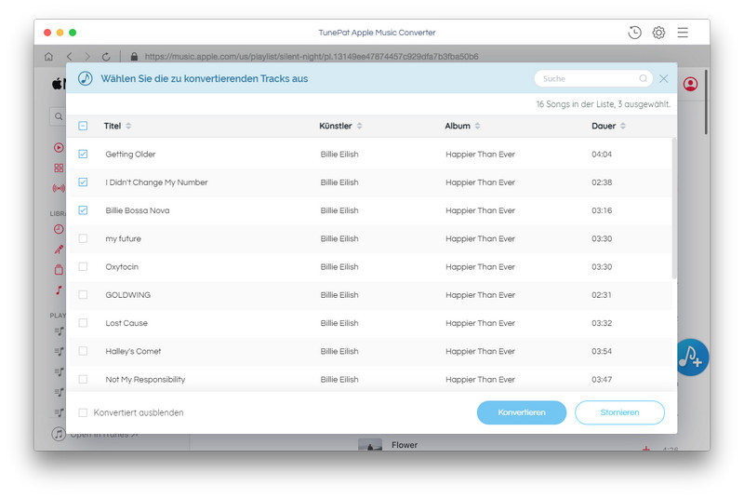Enable Konvertiert ausblenden option

pyautogui.click(x=83, y=412)
